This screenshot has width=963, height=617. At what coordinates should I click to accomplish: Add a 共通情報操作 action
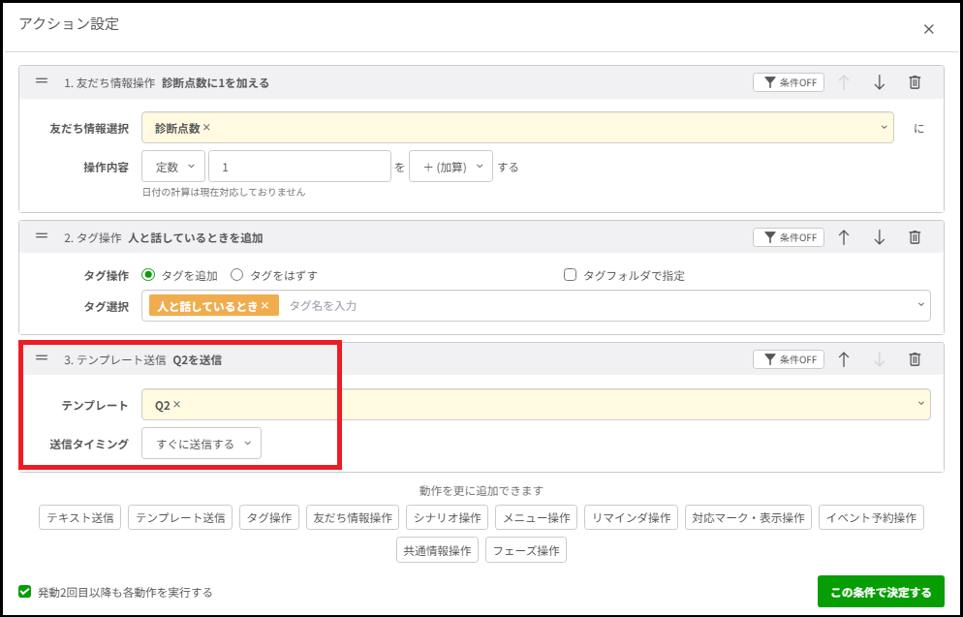[437, 551]
